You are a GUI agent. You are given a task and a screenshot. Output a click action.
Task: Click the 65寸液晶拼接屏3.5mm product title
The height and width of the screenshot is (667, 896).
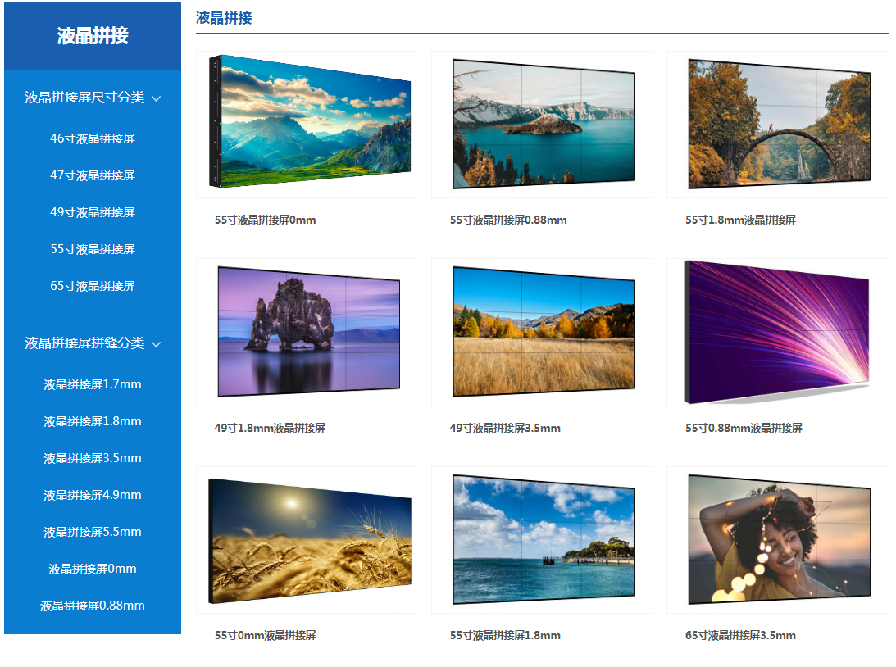740,635
